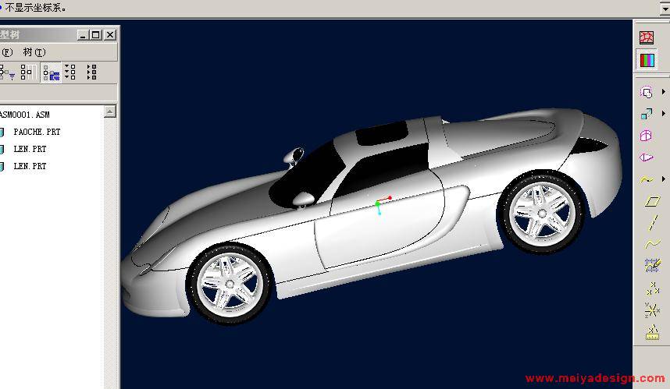The width and height of the screenshot is (670, 389).
Task: Click the two-boxes assemble component icon
Action: (x=647, y=114)
